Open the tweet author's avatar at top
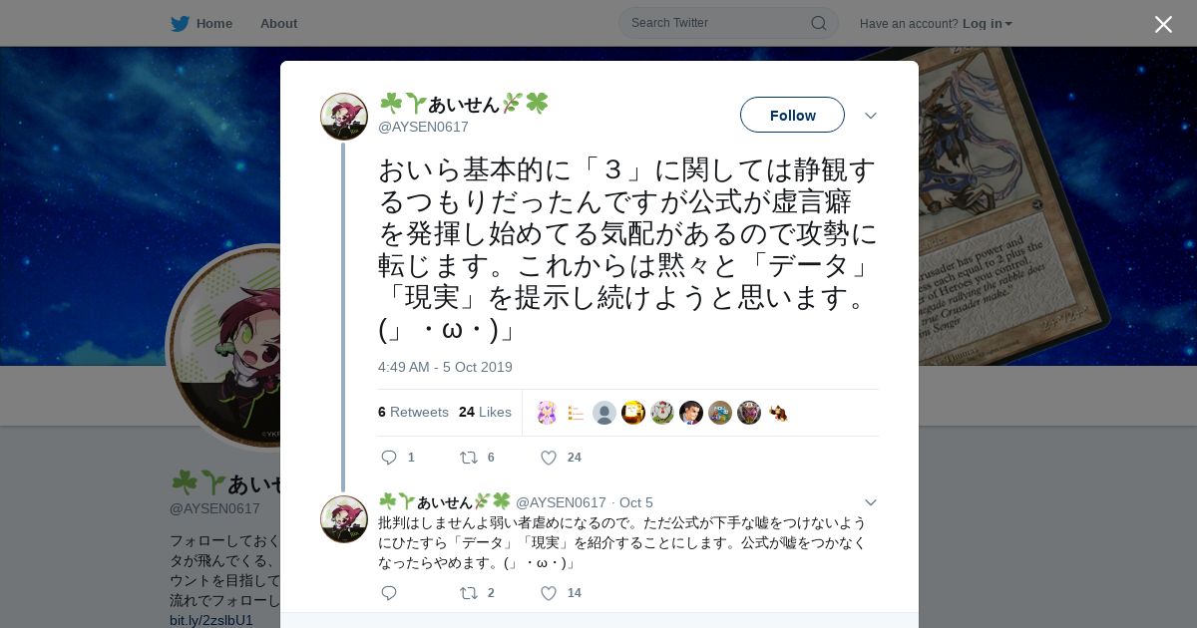Screen dimensions: 1197x628 (x=344, y=117)
